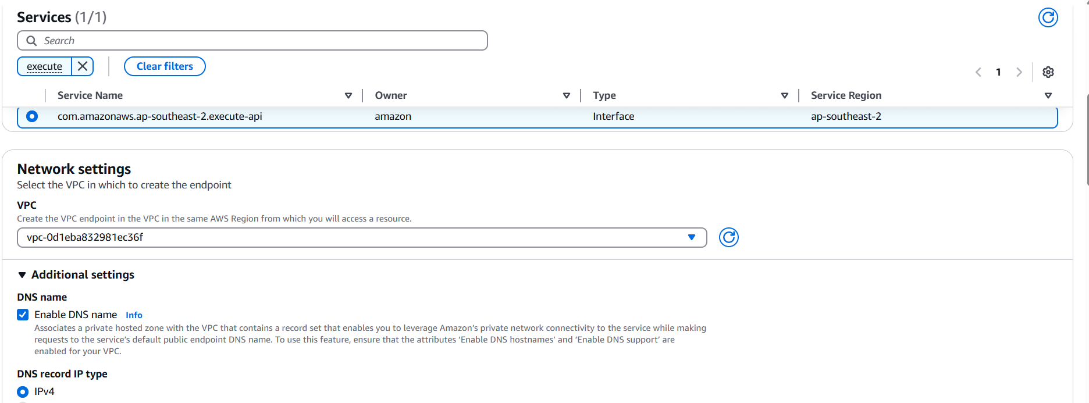
Task: Sort by Service Region column
Action: (x=1048, y=95)
